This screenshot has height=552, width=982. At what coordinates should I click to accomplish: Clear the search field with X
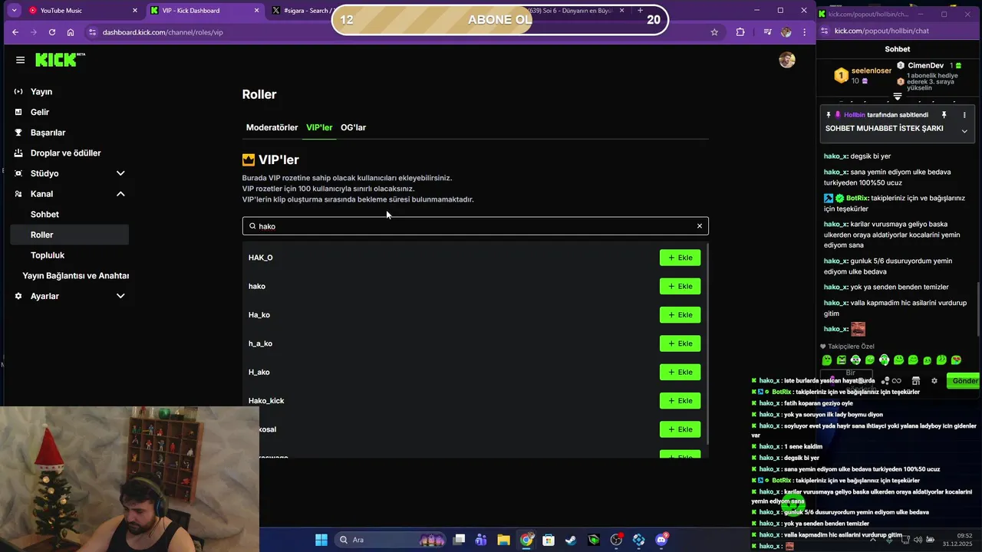click(700, 226)
